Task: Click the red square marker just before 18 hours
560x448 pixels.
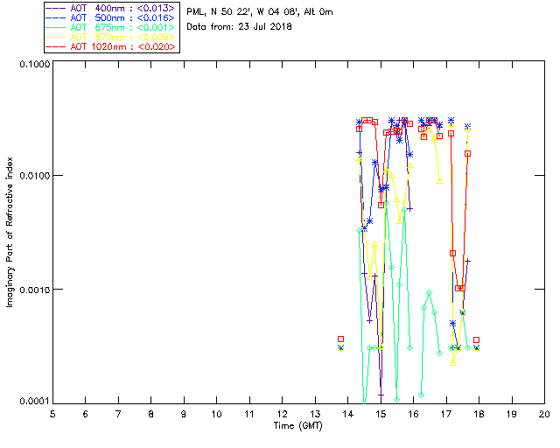Action: click(x=476, y=340)
